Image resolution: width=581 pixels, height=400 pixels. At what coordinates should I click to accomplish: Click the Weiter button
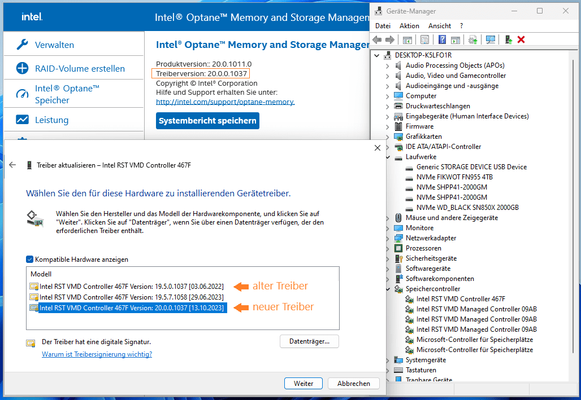tap(303, 383)
